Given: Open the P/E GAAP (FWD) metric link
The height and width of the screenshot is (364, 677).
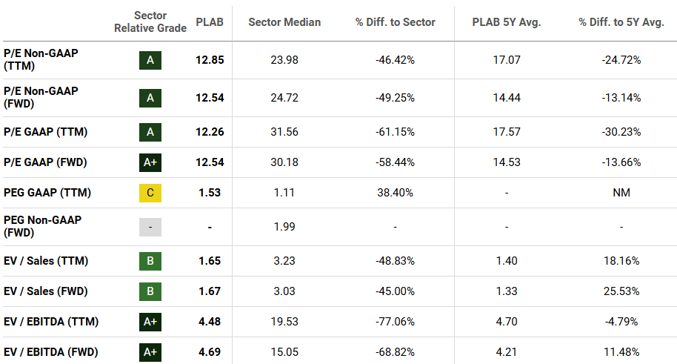Looking at the screenshot, I should [46, 162].
